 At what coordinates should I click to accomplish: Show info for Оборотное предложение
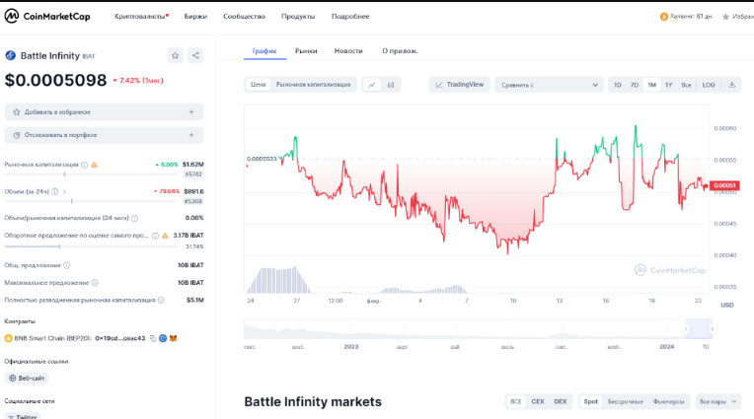155,236
